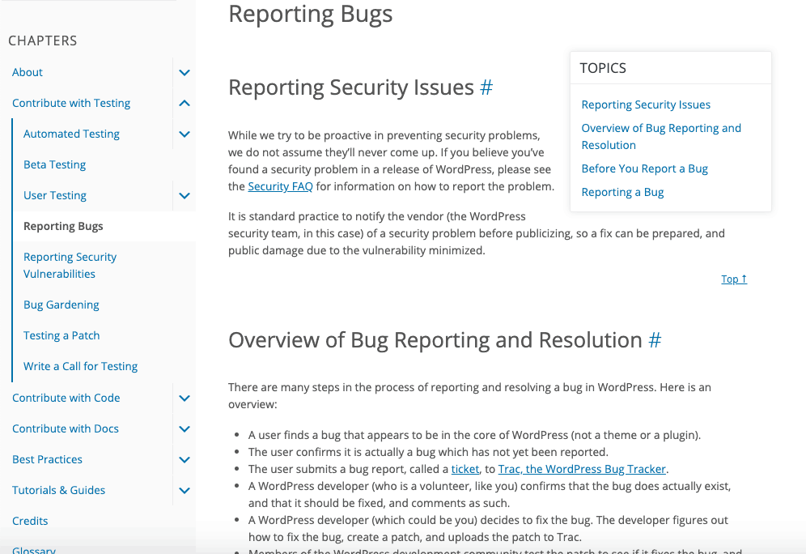This screenshot has height=554, width=806.
Task: Select the current Reporting Bugs item
Action: [x=63, y=227]
